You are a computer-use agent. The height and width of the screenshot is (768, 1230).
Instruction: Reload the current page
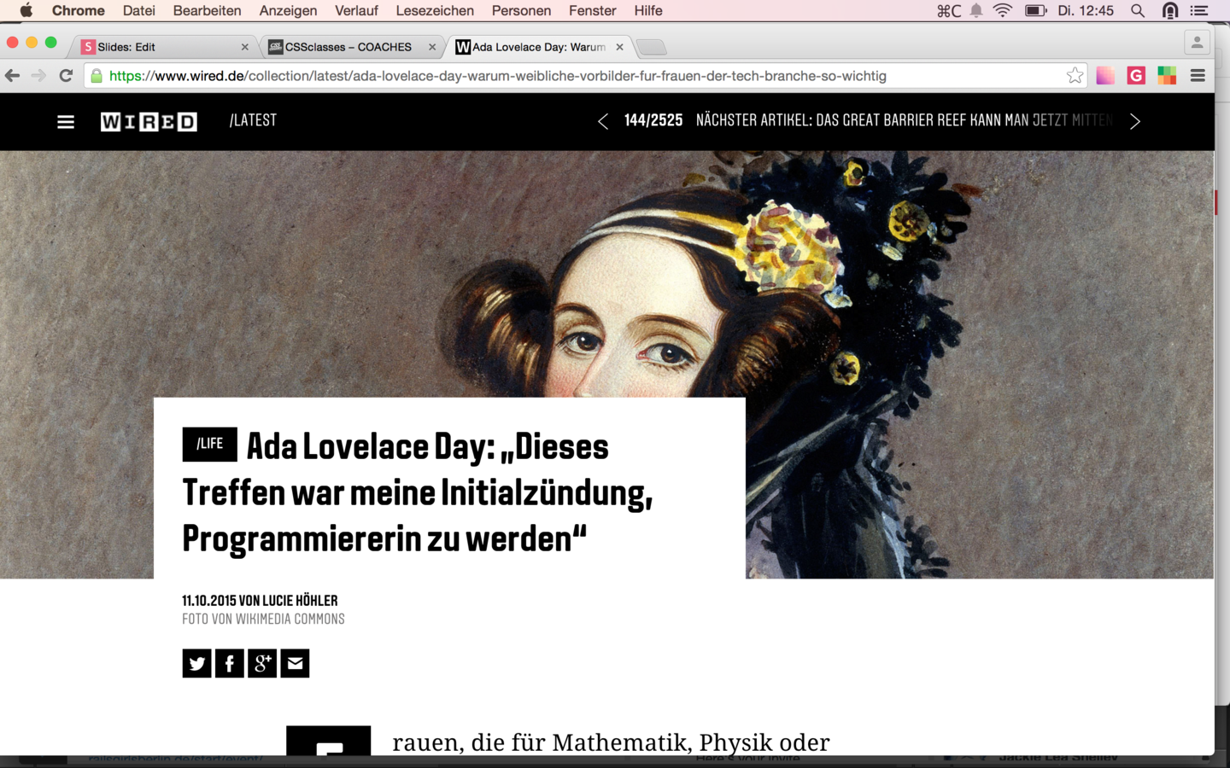click(x=66, y=76)
